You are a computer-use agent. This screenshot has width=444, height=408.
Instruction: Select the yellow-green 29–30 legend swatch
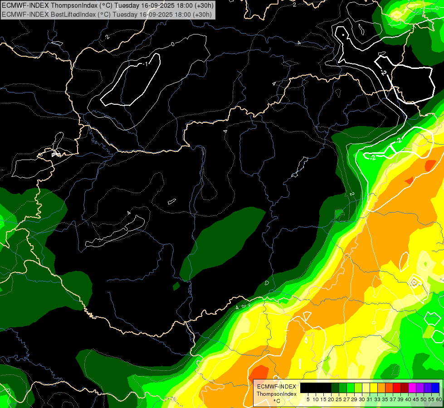pos(358,388)
